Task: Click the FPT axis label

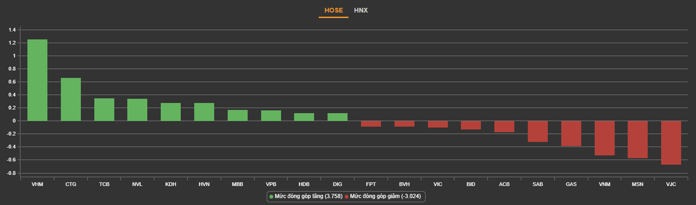Action: pyautogui.click(x=371, y=184)
